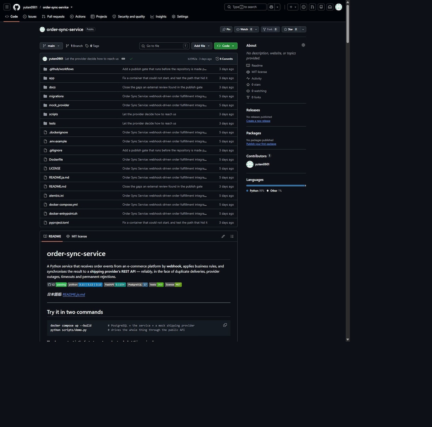Open the Projects tab
Image resolution: width=432 pixels, height=427 pixels.
(x=99, y=17)
